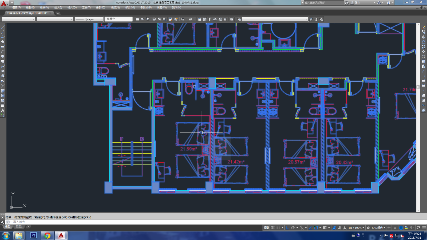
Task: Open Chrome from the Windows taskbar
Action: [47, 235]
